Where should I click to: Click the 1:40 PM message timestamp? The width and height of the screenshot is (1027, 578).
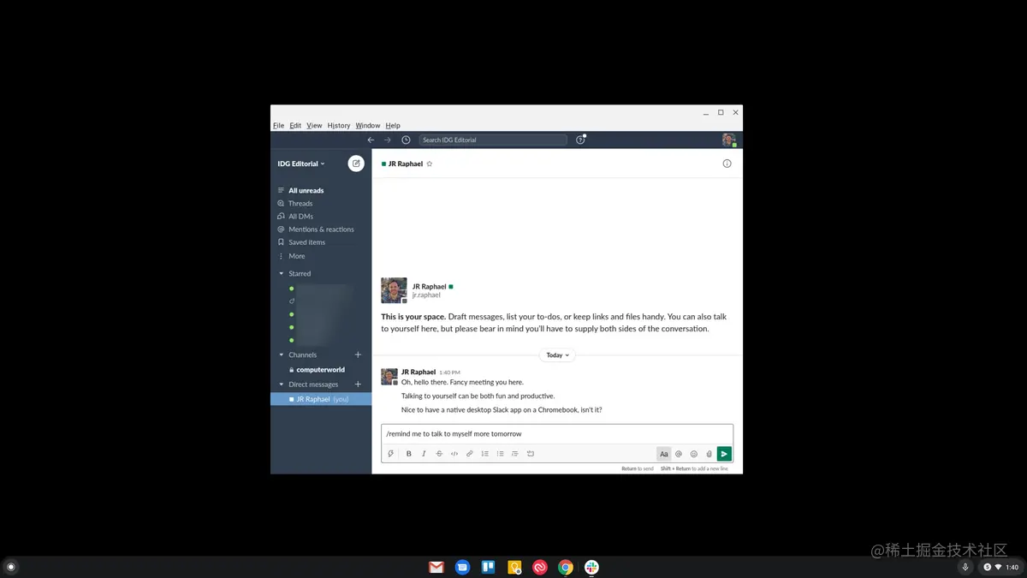tap(449, 372)
